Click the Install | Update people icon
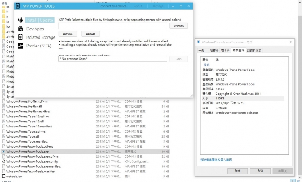The image size is (302, 182). coord(21,20)
